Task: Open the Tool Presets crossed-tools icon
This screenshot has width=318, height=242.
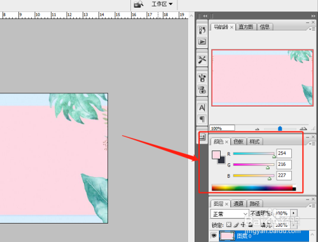Action: [202, 60]
